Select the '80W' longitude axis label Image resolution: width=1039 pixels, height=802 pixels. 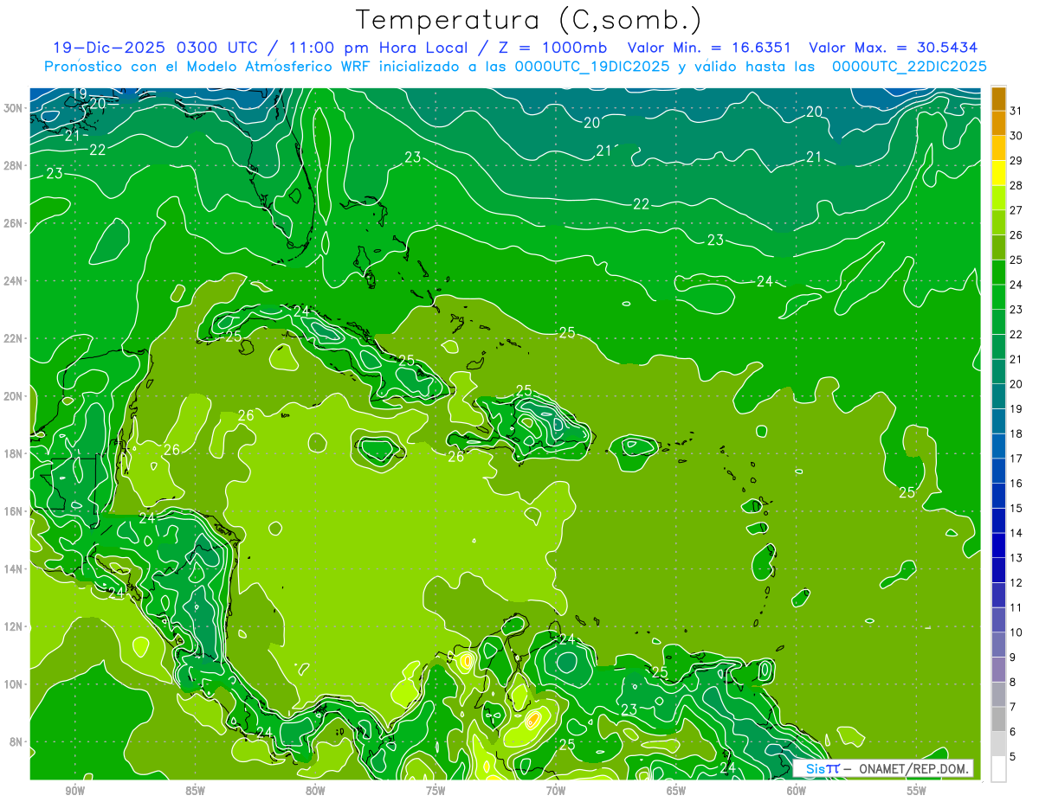click(x=316, y=790)
